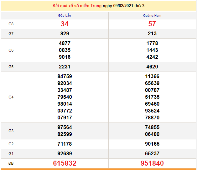Click the G6 number 0835
Viewport: 197px width, 170px height.
(x=65, y=50)
